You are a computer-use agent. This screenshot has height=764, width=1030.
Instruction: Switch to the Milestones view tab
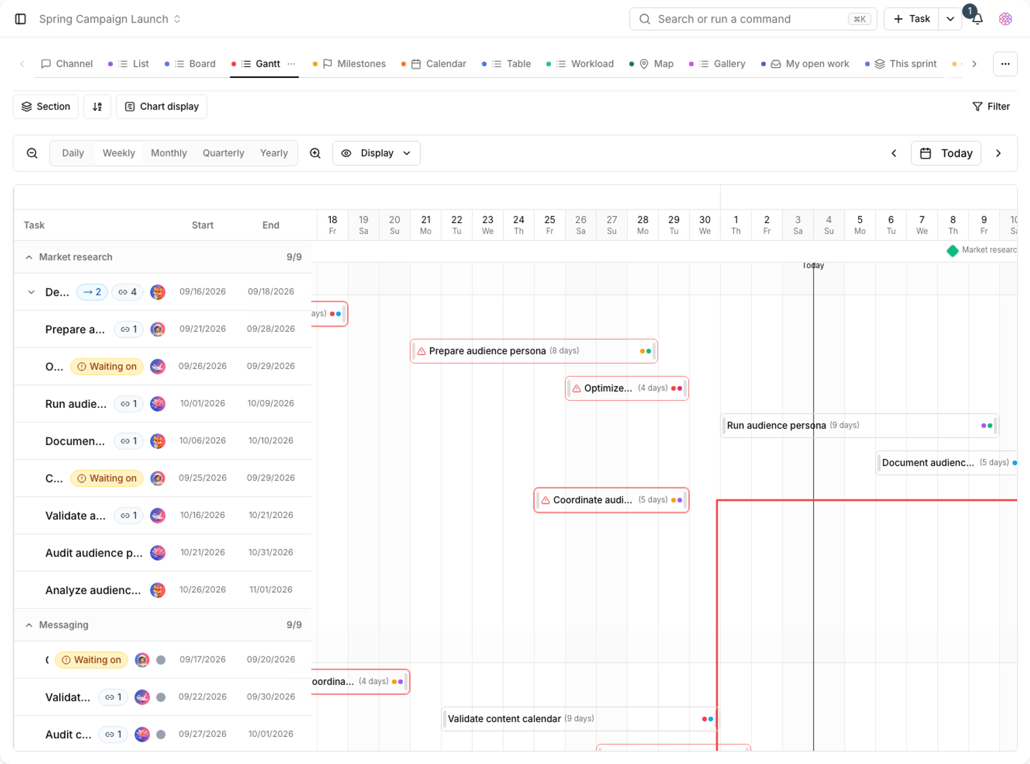(x=350, y=64)
